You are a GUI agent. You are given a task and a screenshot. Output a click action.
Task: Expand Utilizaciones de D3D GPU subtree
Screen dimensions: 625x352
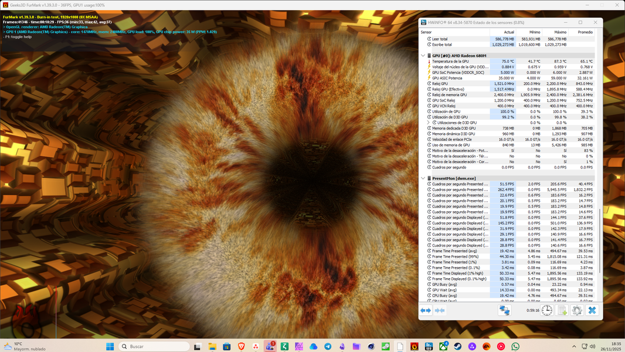(429, 123)
